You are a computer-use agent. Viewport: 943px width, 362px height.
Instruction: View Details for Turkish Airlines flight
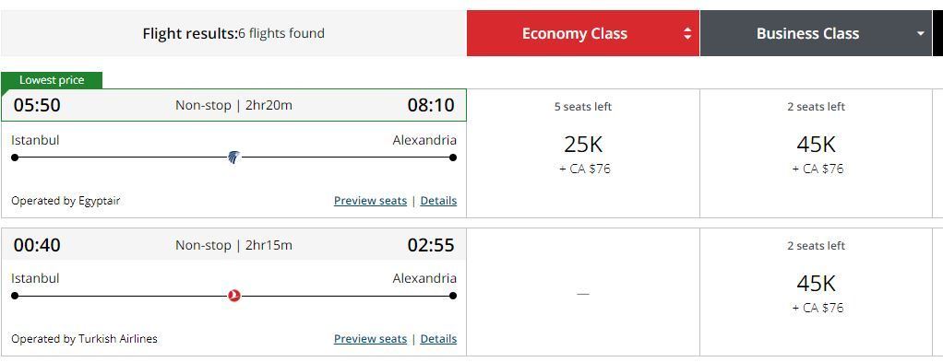coord(438,339)
